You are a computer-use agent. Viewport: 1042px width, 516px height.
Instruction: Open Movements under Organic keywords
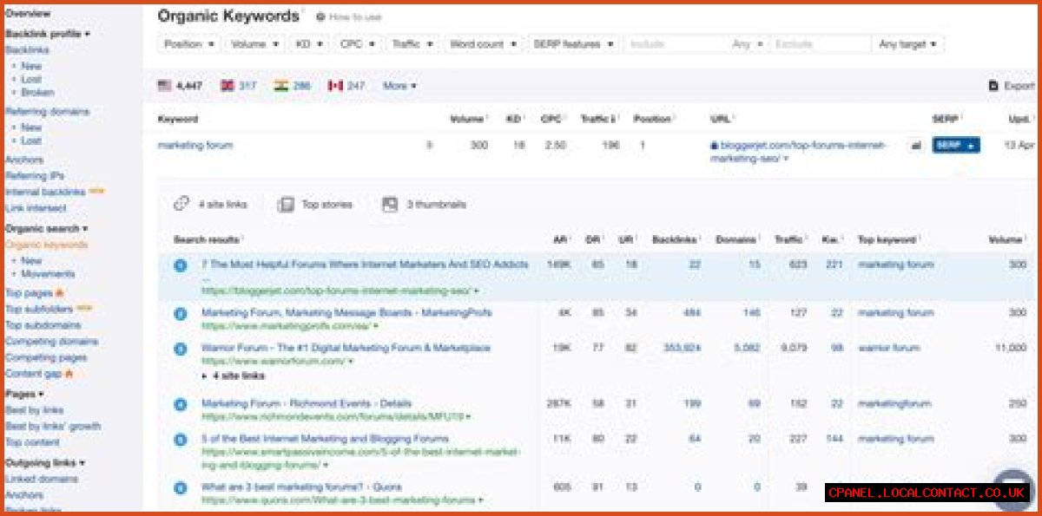click(48, 274)
